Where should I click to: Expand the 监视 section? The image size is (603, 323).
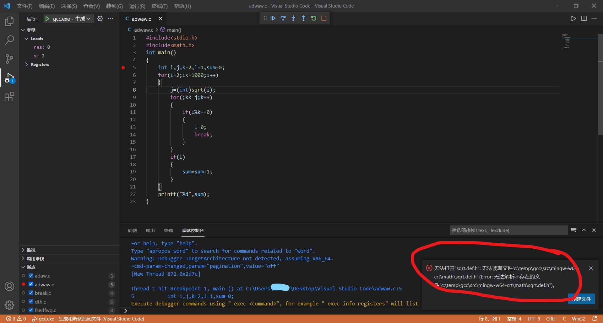tap(23, 250)
